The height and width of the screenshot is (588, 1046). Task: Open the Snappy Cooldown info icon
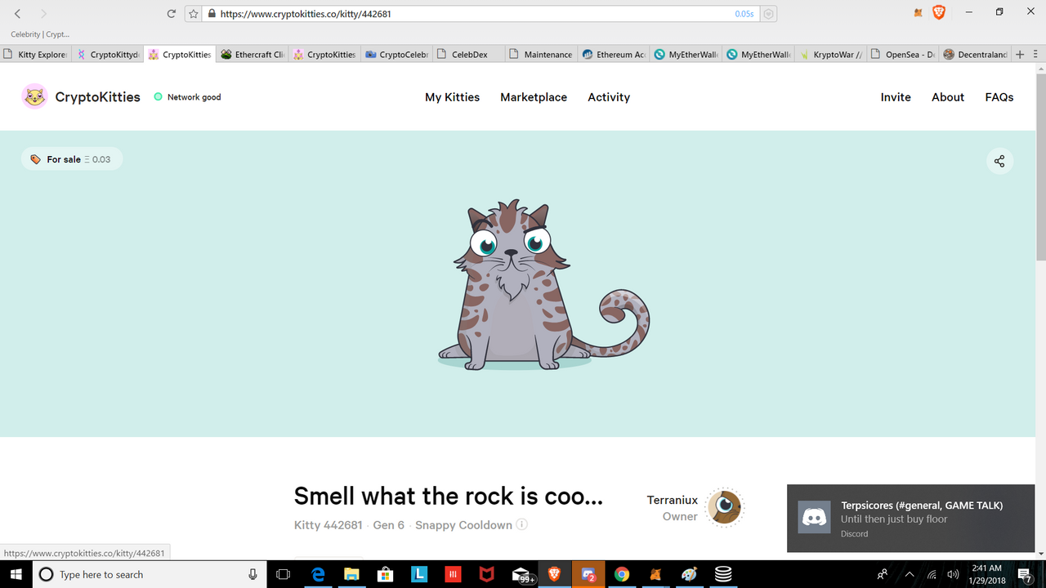[521, 524]
